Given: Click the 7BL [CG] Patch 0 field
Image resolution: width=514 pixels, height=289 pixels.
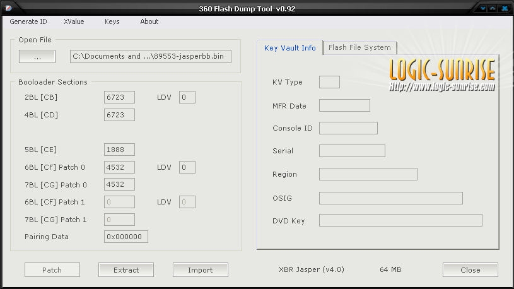Looking at the screenshot, I should [119, 184].
